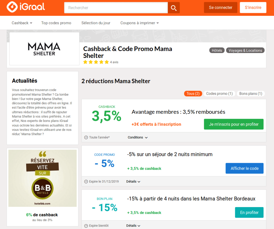
Task: Click the clock icon beside Expire bientôt
Action: (86, 226)
